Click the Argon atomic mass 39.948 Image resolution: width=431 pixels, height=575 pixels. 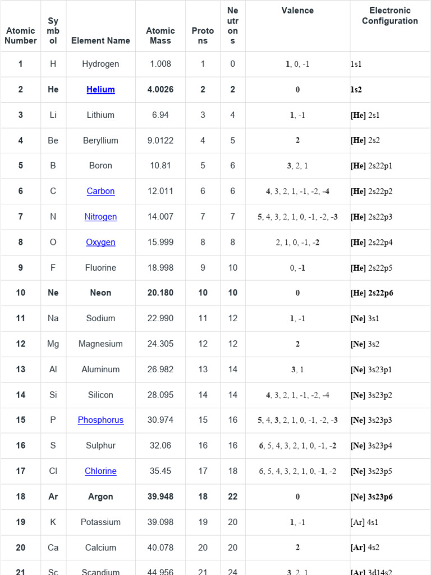point(160,496)
